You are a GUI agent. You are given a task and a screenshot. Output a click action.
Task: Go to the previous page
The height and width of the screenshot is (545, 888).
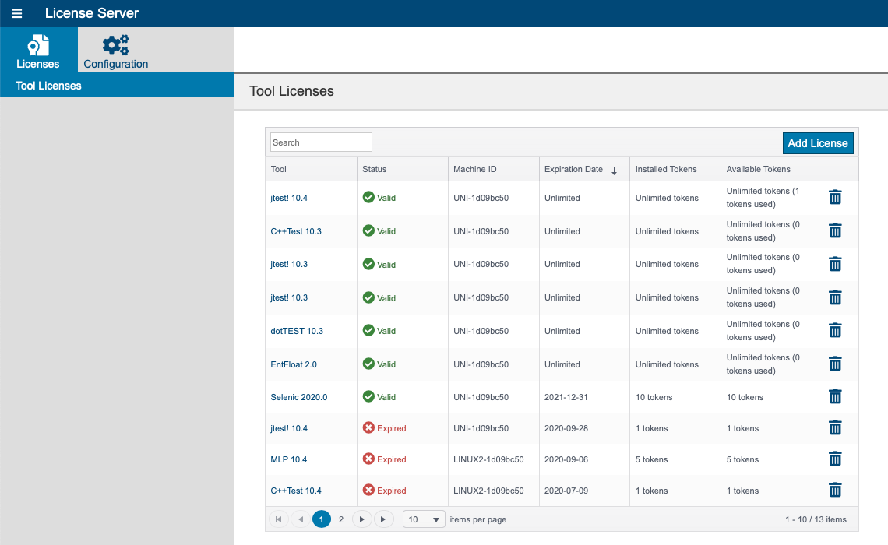click(x=301, y=519)
